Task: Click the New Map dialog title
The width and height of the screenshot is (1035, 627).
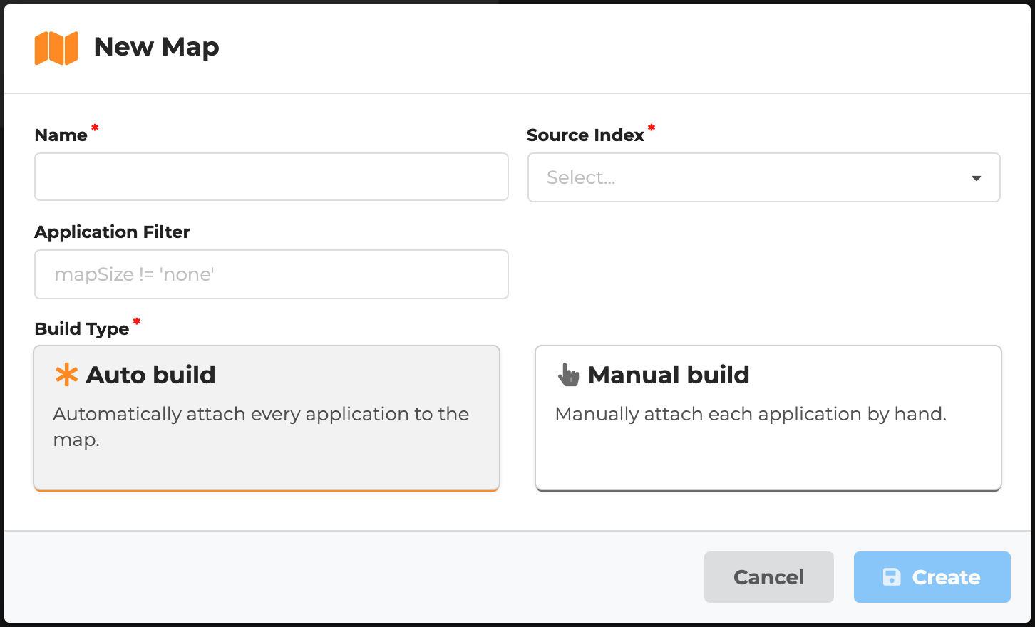Action: (x=156, y=47)
